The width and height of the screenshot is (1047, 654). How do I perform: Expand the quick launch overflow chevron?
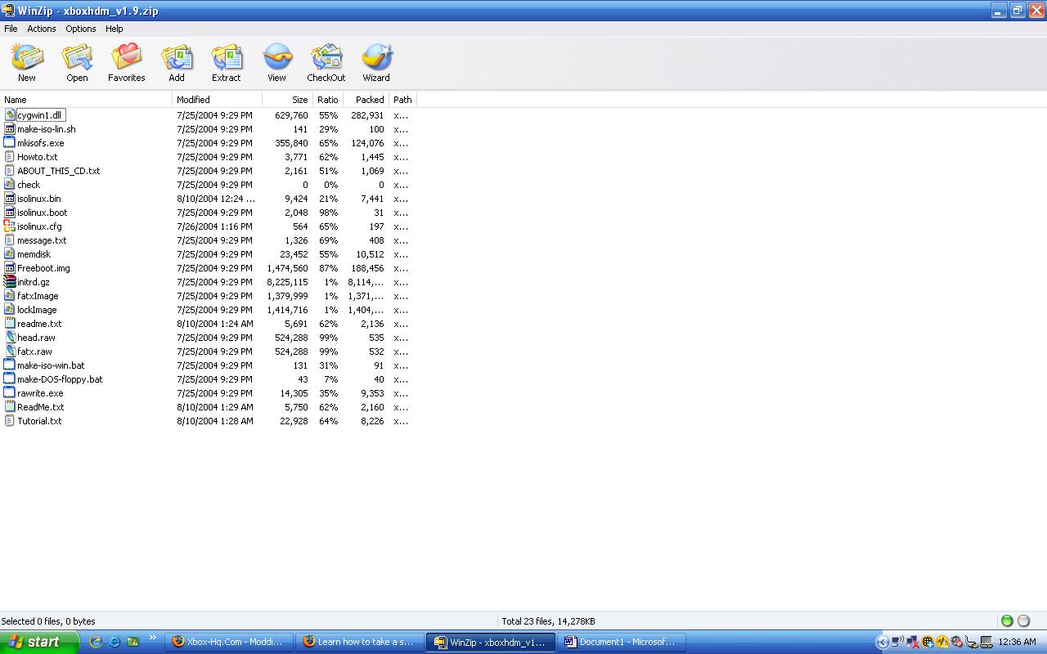pos(152,638)
